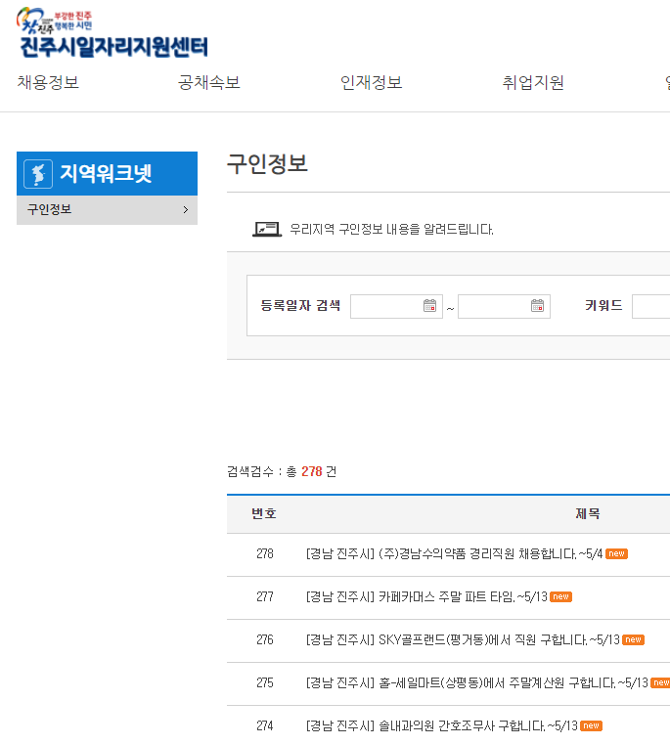Expand the 구인정보 sidebar chevron

186,209
